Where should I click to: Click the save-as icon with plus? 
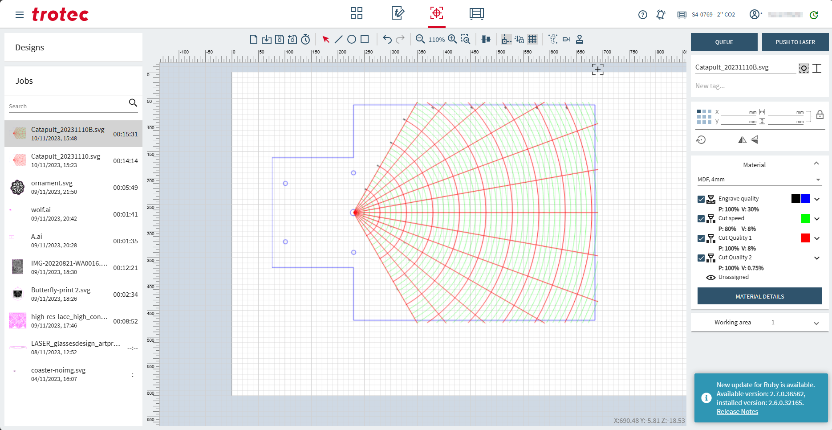tap(292, 39)
